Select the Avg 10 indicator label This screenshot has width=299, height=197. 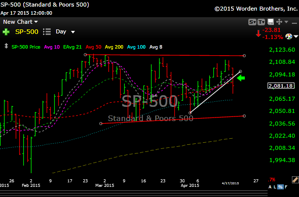52,47
